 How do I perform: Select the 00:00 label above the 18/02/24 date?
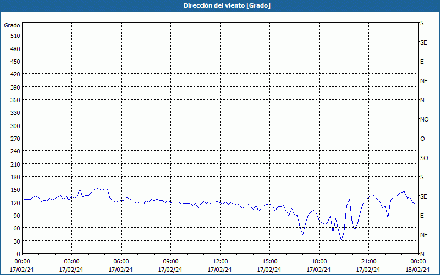pyautogui.click(x=418, y=262)
